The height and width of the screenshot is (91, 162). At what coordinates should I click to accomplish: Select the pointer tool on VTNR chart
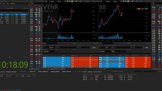click(68, 1)
